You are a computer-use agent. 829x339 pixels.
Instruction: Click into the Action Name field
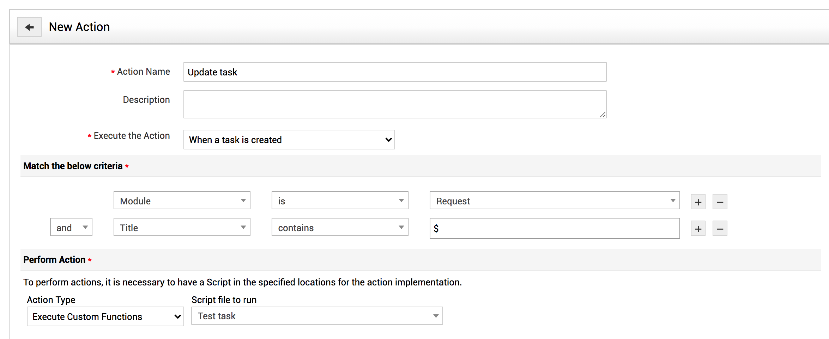click(x=395, y=72)
